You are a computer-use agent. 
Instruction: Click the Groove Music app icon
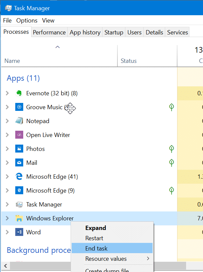19,107
